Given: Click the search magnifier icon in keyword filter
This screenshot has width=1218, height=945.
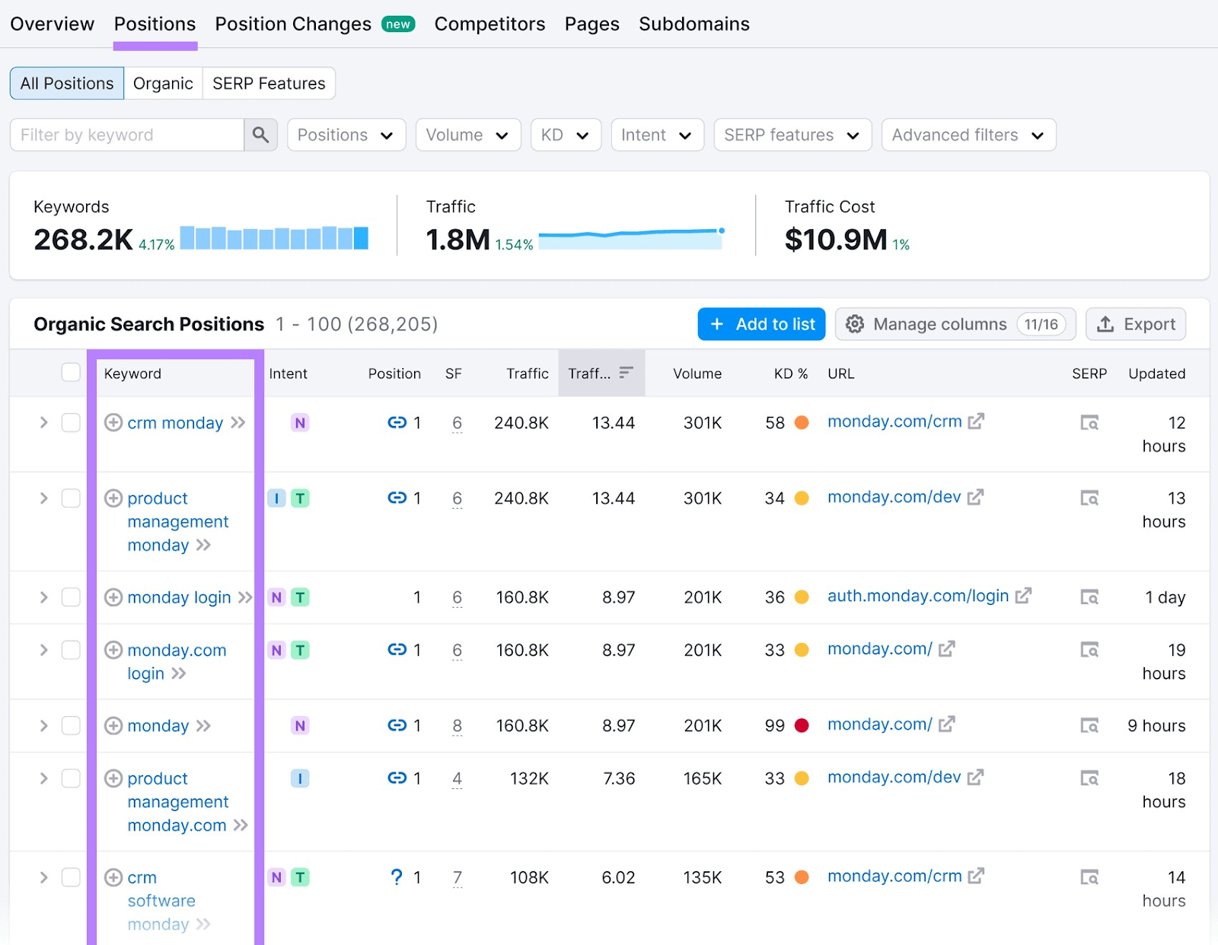Looking at the screenshot, I should click(x=260, y=135).
